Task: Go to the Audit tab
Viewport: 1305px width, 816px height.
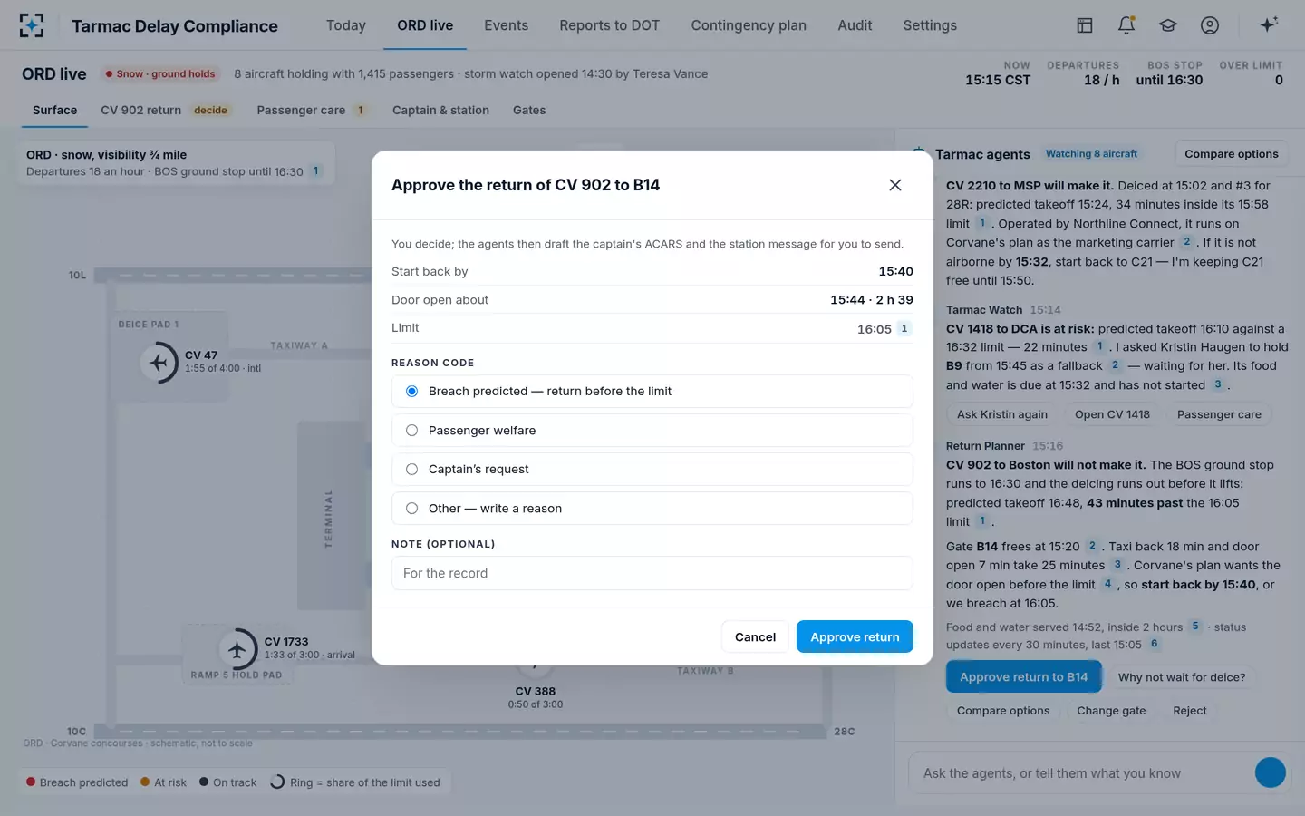Action: (855, 25)
